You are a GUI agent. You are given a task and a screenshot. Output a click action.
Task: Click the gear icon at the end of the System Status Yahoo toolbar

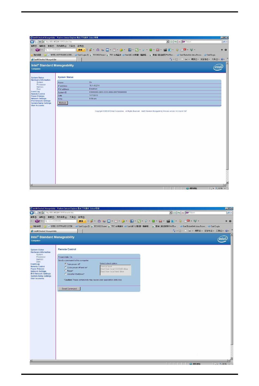click(226, 50)
